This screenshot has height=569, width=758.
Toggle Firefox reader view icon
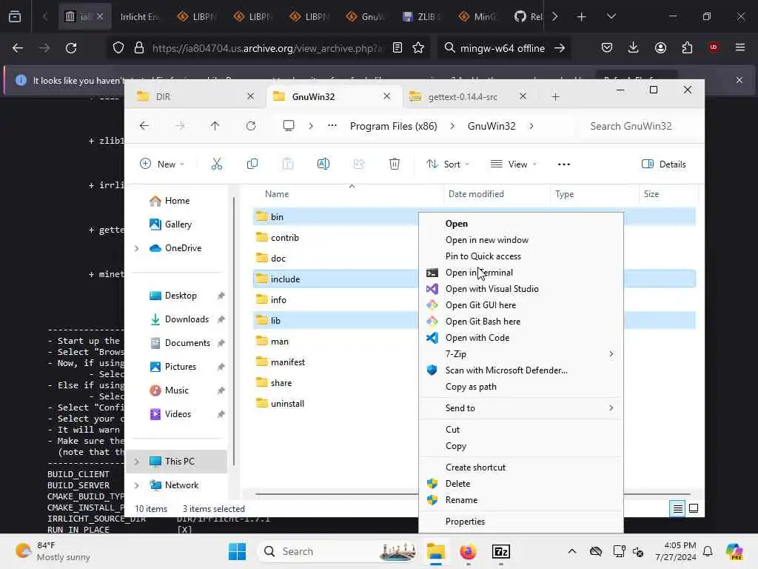tap(398, 48)
